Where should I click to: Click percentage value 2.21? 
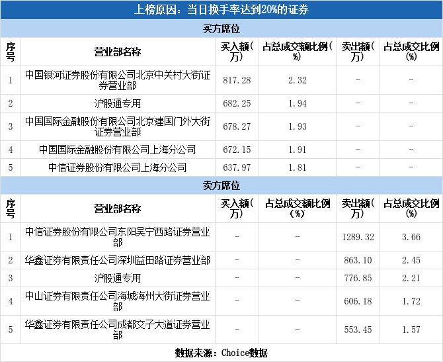click(x=411, y=278)
